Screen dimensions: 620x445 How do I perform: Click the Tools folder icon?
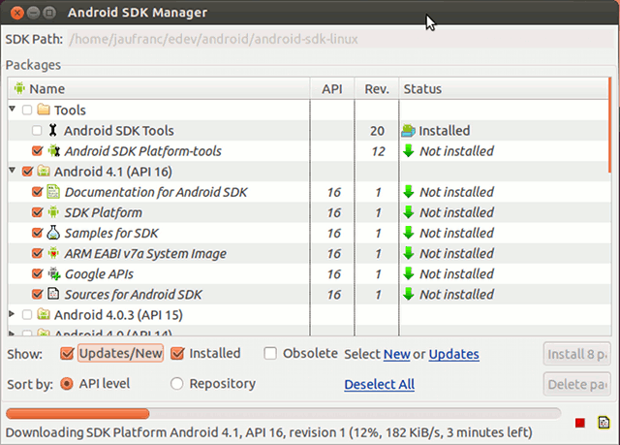(43, 110)
